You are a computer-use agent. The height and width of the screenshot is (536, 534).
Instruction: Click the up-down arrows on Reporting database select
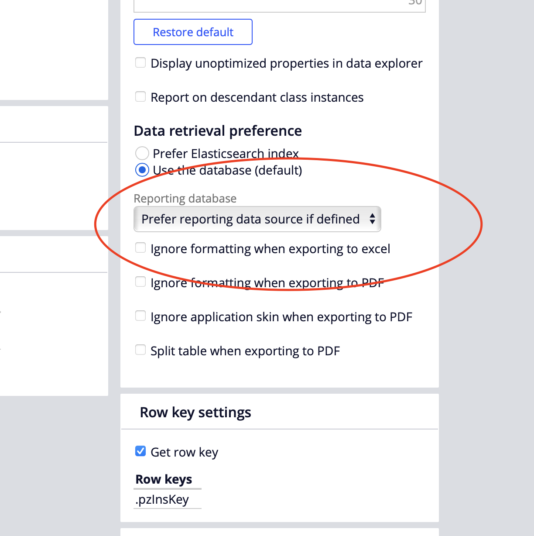[x=372, y=219]
